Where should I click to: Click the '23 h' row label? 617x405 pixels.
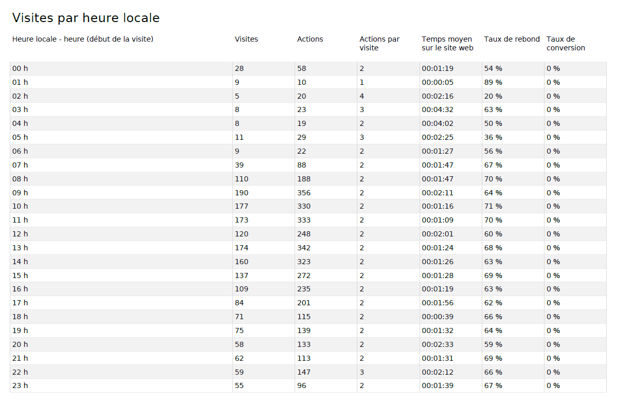20,385
